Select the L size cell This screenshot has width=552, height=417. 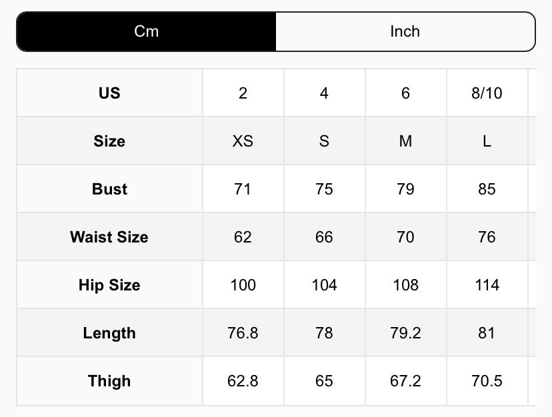pos(487,141)
